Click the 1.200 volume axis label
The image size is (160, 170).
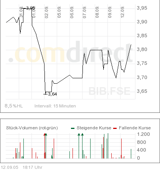pos(144,134)
